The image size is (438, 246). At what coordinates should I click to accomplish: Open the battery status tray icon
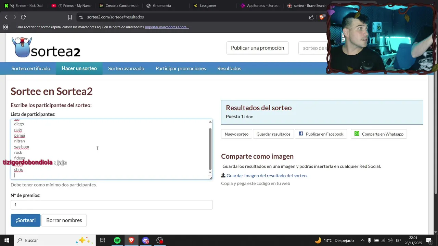click(x=376, y=240)
